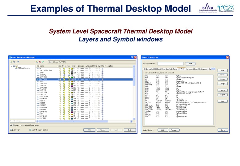Image resolution: width=240 pixels, height=166 pixels.
Task: Click the plot printer icon for layer LONGRN
Action: click(102, 110)
